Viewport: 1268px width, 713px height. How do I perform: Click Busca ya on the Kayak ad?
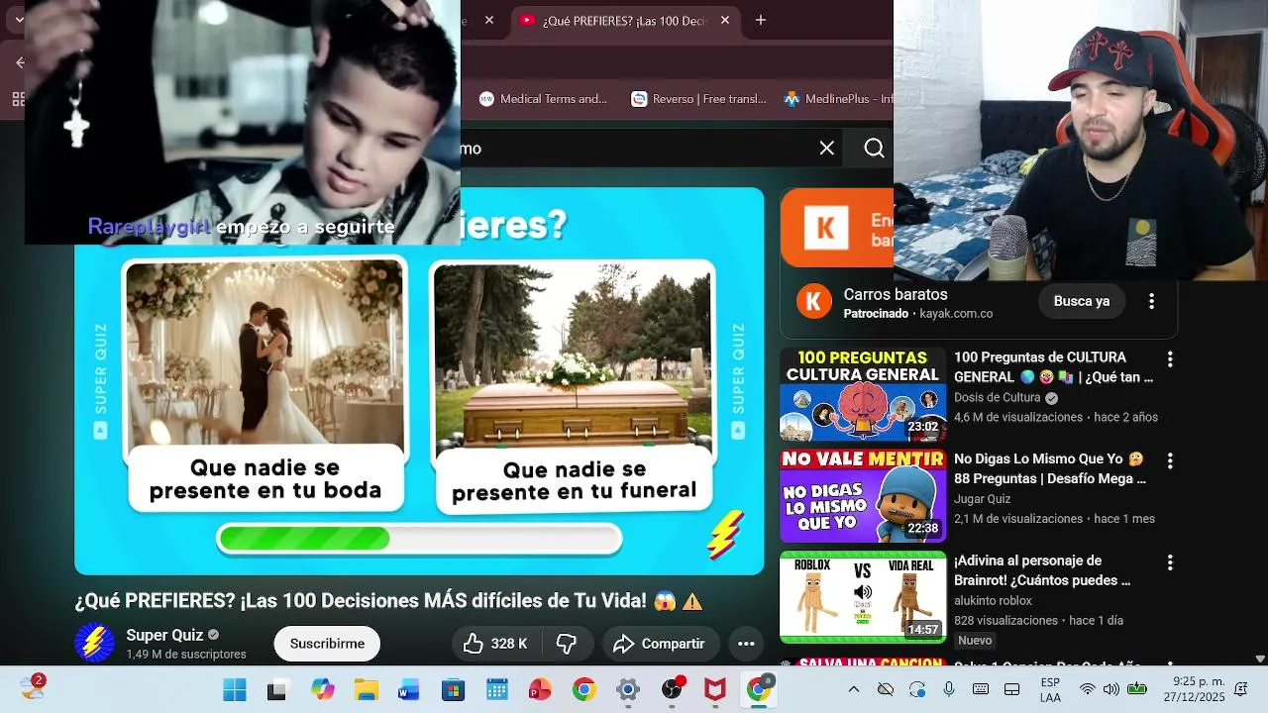tap(1082, 301)
